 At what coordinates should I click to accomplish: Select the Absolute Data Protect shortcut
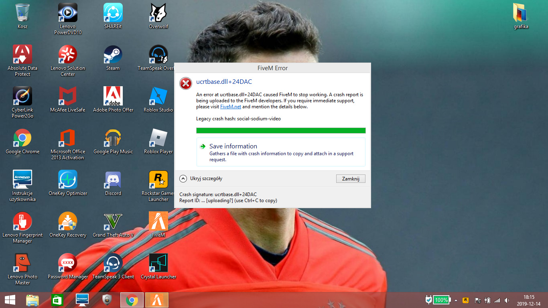pos(22,61)
